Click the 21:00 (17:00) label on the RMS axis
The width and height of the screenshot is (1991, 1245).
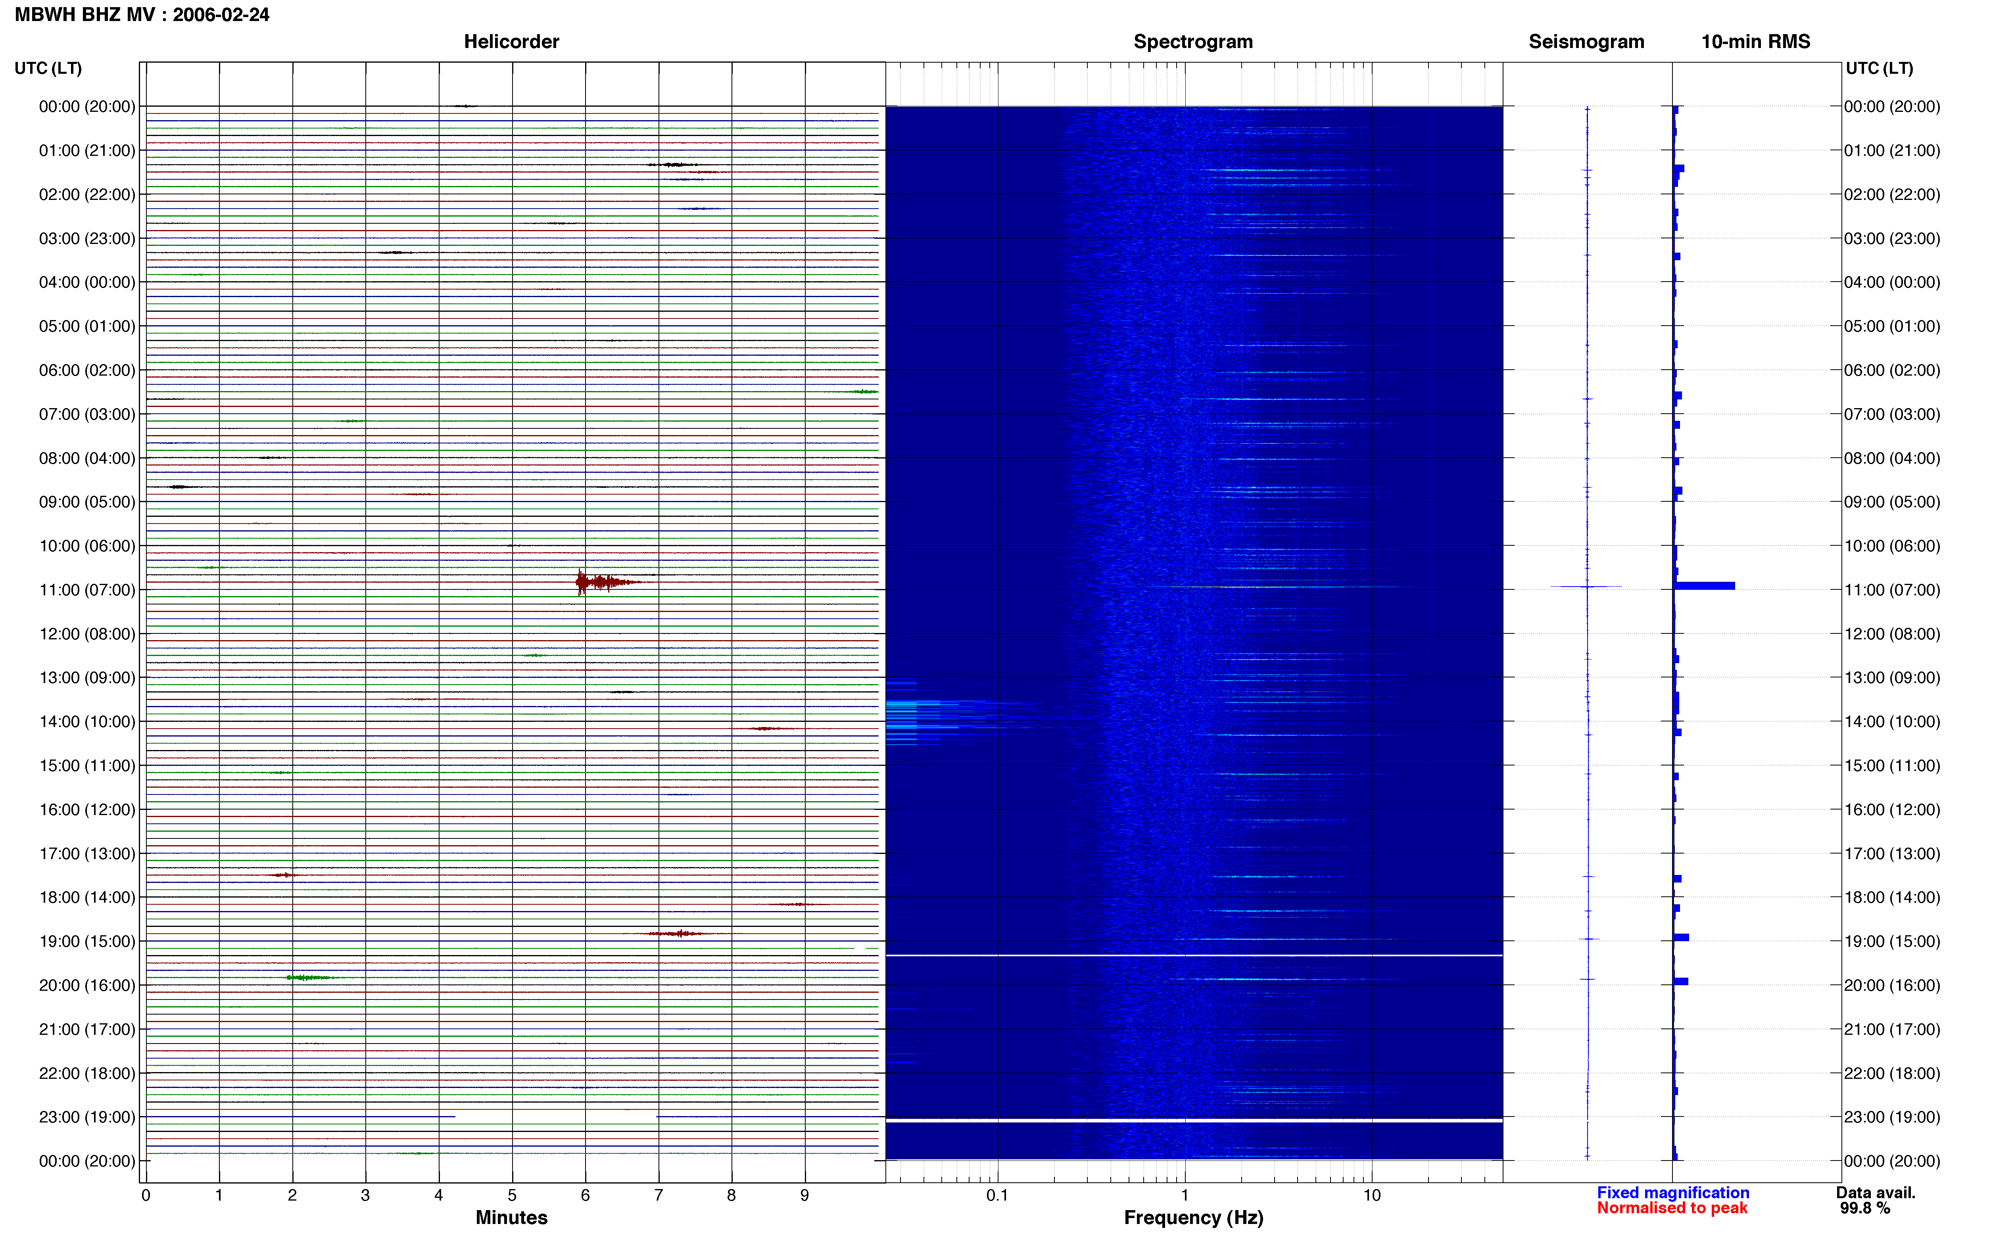pos(1892,1029)
